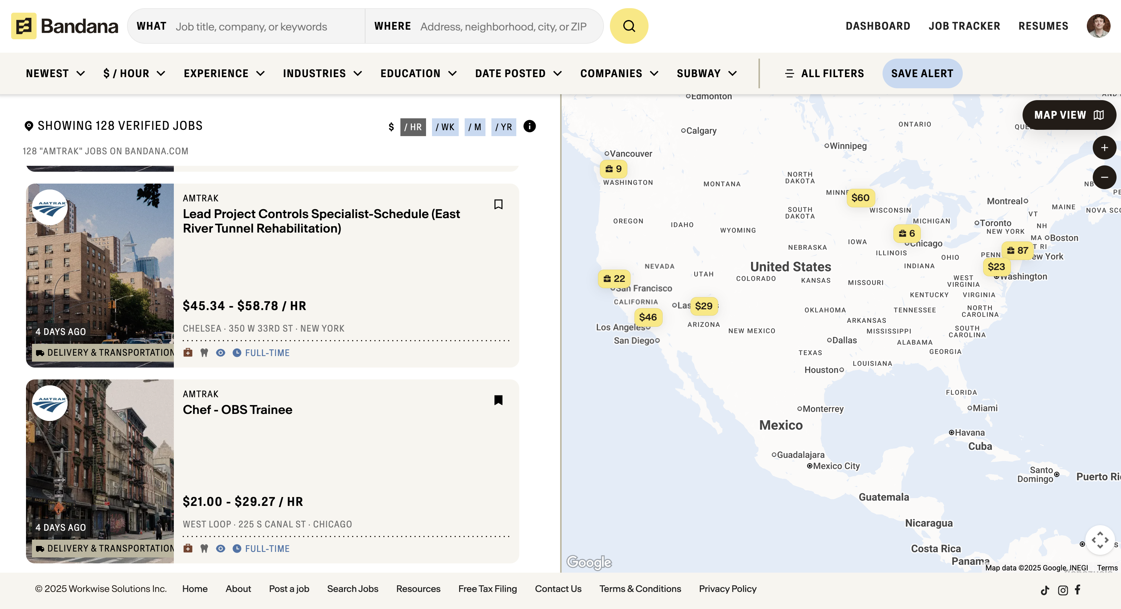Switch pay display to per year
The width and height of the screenshot is (1121, 609).
point(504,127)
